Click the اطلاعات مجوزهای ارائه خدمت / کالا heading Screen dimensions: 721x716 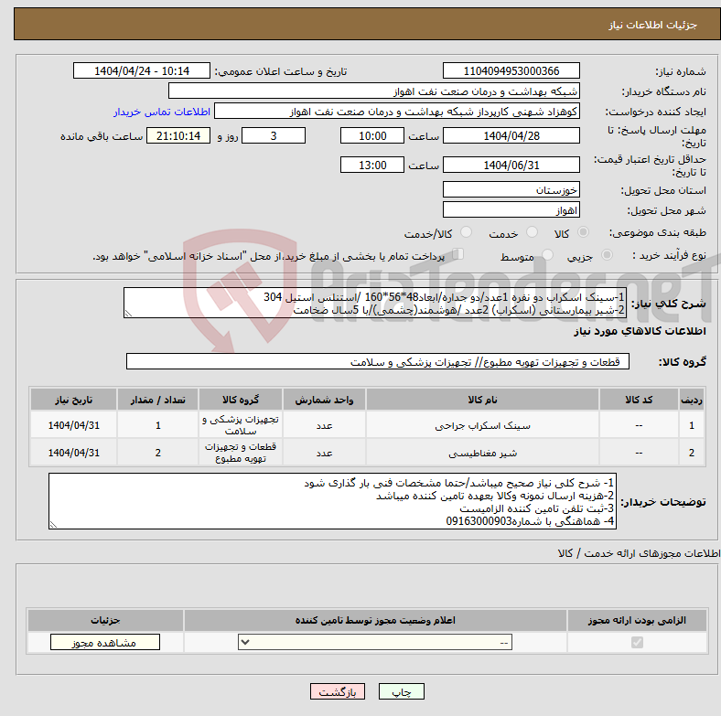(x=640, y=553)
